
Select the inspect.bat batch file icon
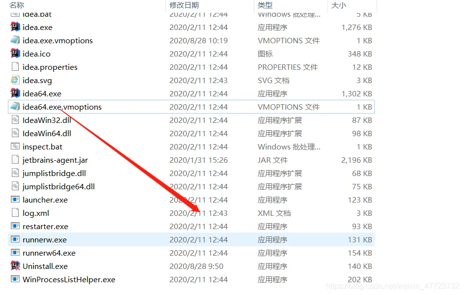pyautogui.click(x=15, y=147)
